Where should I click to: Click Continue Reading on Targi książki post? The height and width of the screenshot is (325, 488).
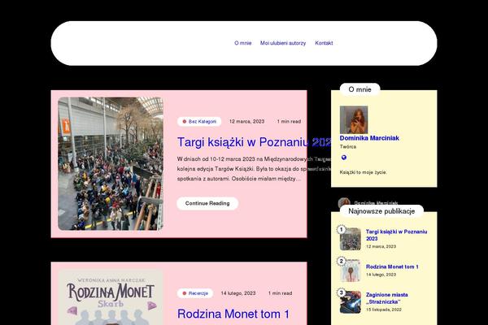(207, 203)
